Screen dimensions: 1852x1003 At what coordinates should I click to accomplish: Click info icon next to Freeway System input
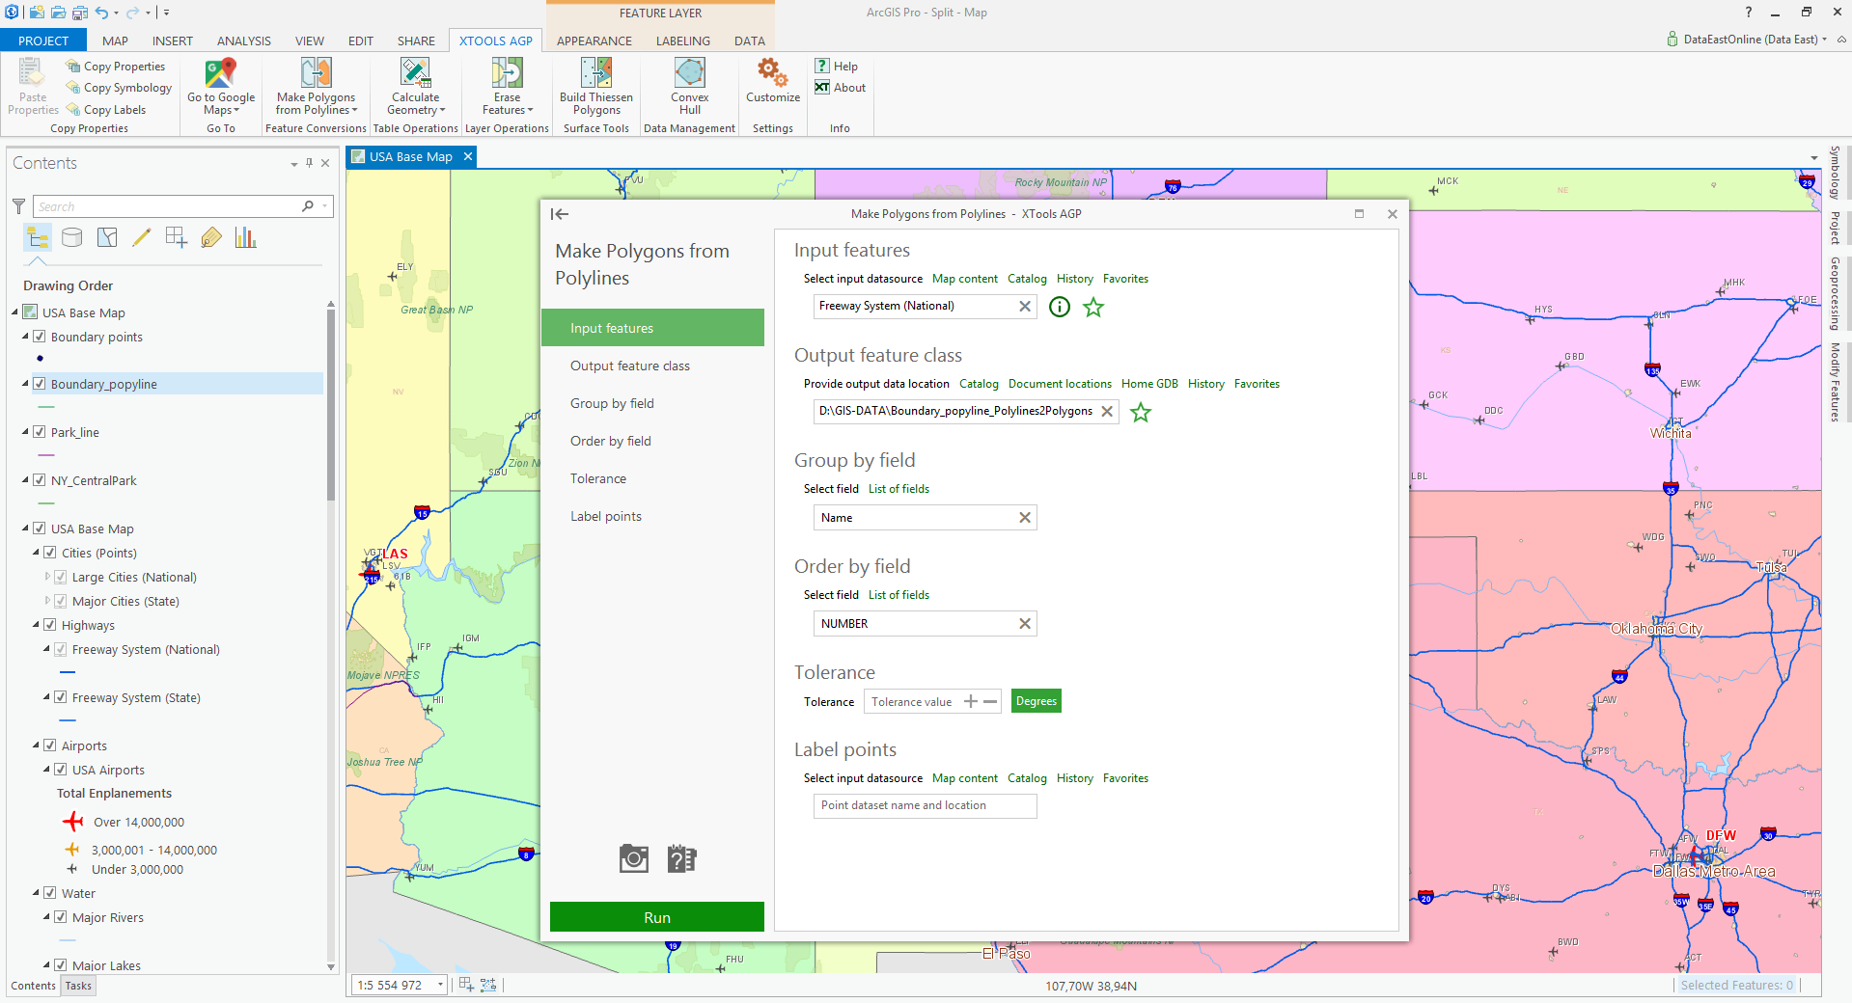click(1060, 307)
